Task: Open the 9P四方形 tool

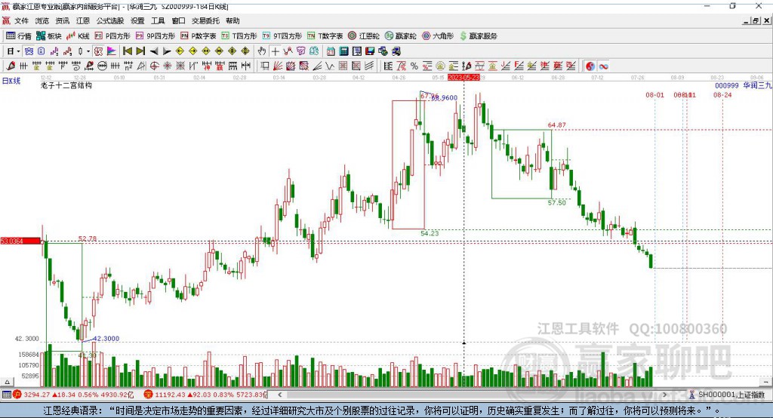Action: pos(156,36)
